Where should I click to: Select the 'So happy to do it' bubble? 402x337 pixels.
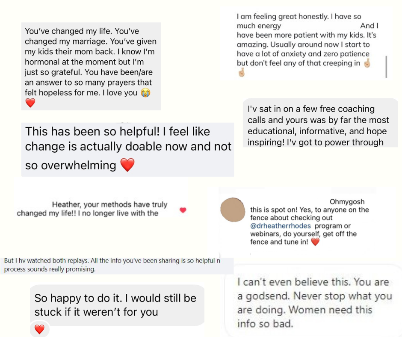117,305
